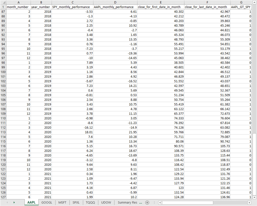Select cell with first close 133.75
The height and width of the screenshot is (206, 257).
pos(160,155)
